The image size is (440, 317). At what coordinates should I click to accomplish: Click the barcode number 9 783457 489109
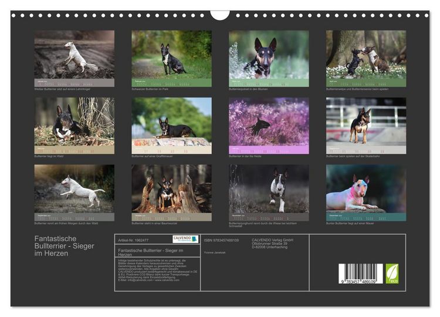[x=359, y=282]
